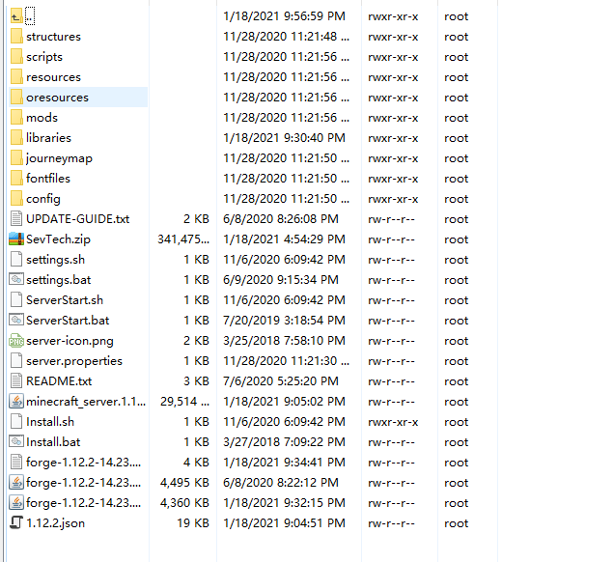This screenshot has height=562, width=613.
Task: Click the date '7/20/2019 3:18:54 PM'
Action: coord(284,321)
